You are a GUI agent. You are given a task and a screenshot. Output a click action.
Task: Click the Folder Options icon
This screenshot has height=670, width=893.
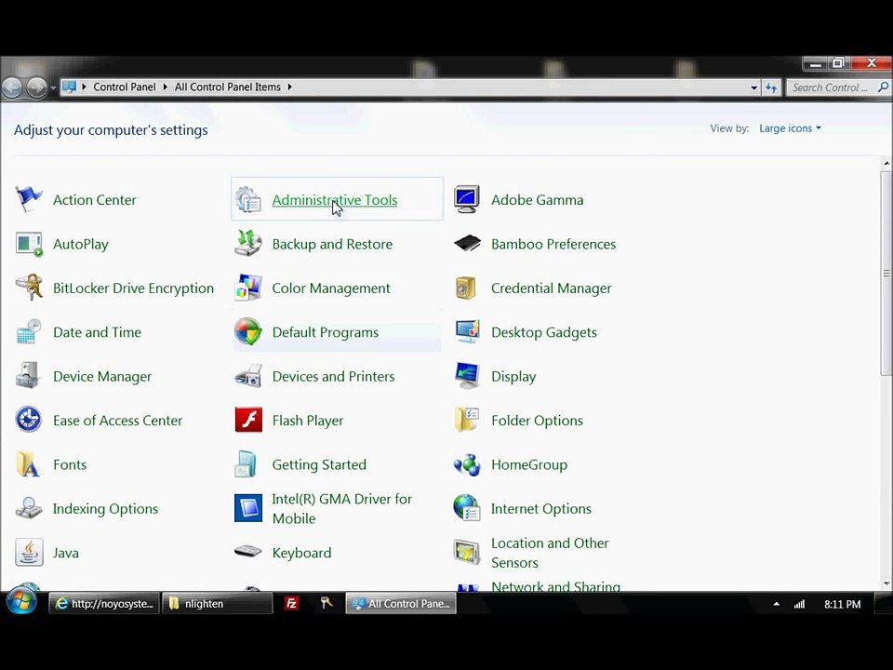pos(467,421)
